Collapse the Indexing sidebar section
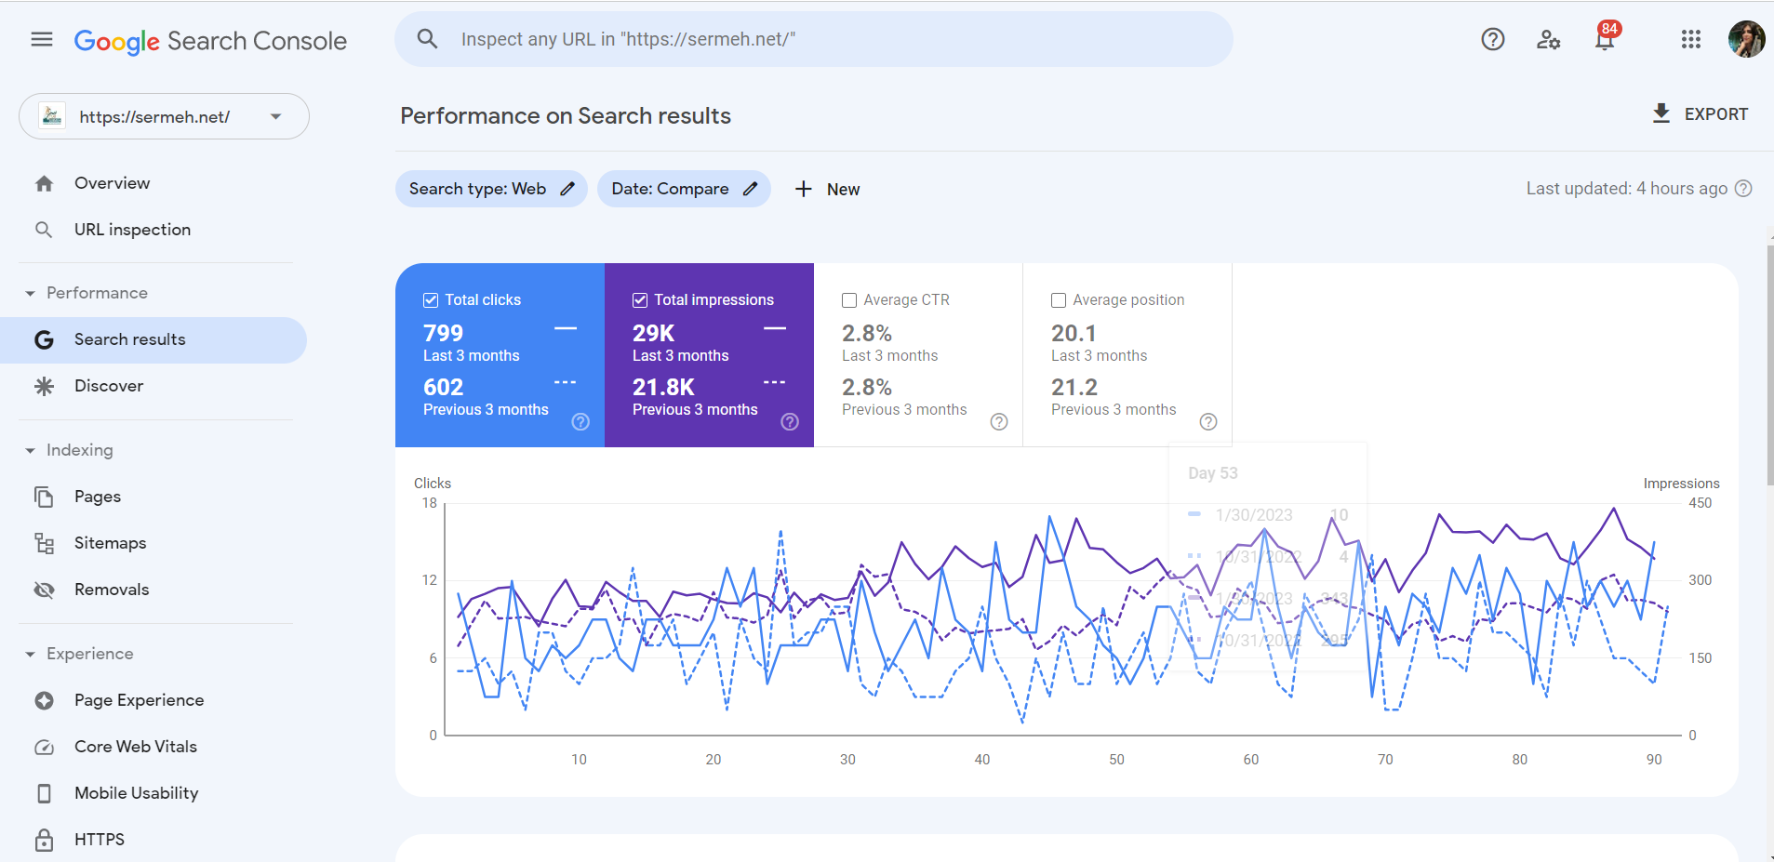The width and height of the screenshot is (1774, 862). 32,449
